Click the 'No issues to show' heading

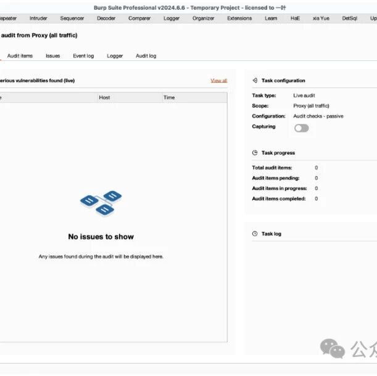pyautogui.click(x=101, y=237)
